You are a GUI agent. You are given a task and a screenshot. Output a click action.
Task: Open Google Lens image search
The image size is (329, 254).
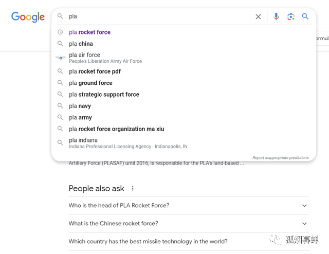290,16
